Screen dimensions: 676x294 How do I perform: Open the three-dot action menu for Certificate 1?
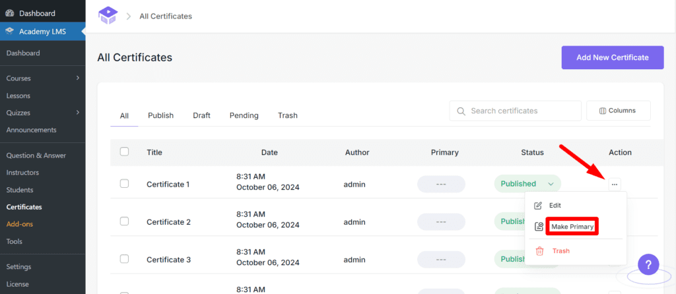click(614, 185)
